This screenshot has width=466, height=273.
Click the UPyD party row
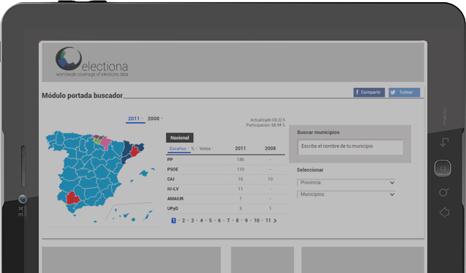[225, 209]
